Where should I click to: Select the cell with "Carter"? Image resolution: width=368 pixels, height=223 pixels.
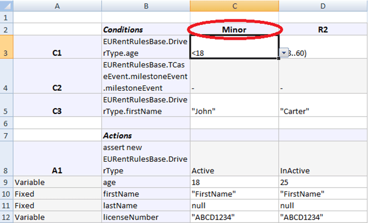pos(323,105)
